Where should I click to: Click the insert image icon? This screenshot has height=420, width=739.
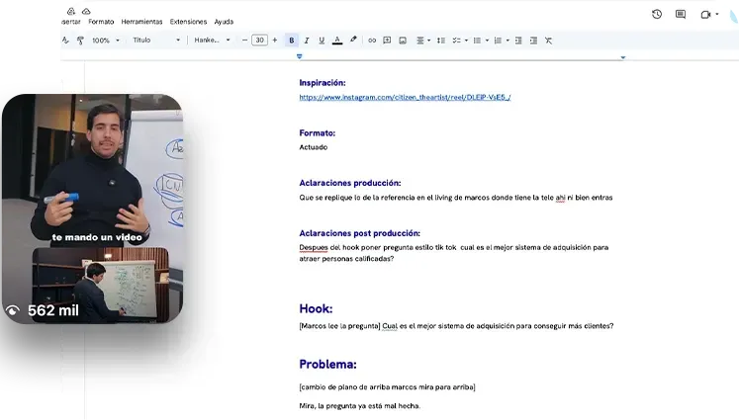point(403,41)
